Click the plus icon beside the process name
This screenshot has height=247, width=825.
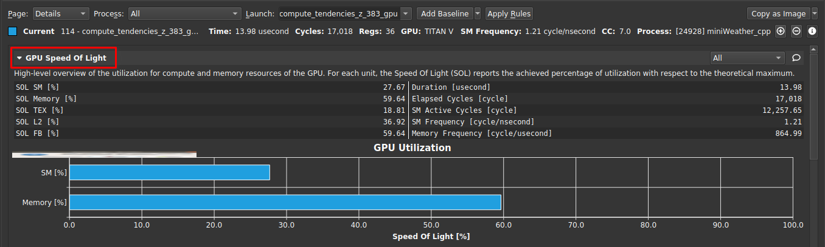tap(781, 31)
